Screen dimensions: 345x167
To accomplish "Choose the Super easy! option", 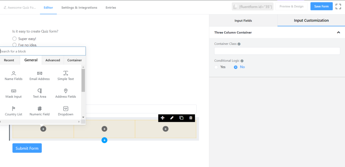I will pos(24,39).
